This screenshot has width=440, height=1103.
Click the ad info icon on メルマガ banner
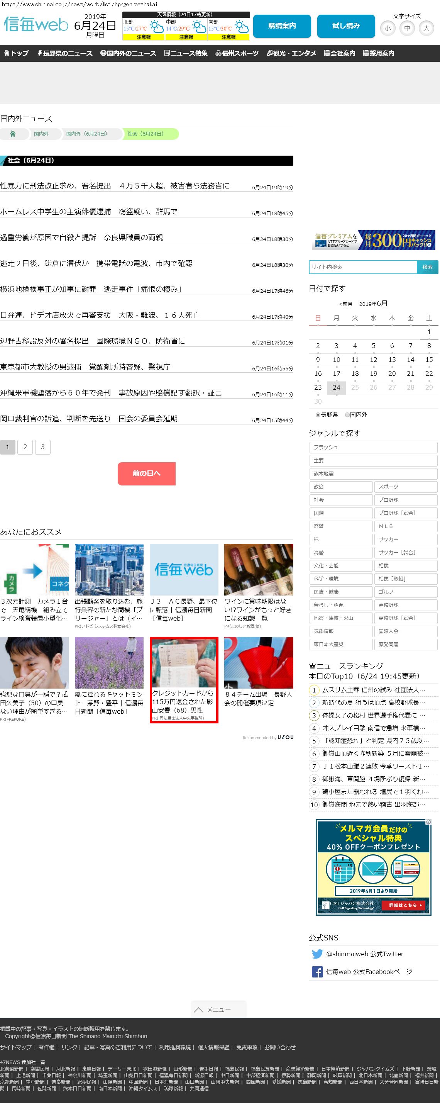(x=428, y=822)
